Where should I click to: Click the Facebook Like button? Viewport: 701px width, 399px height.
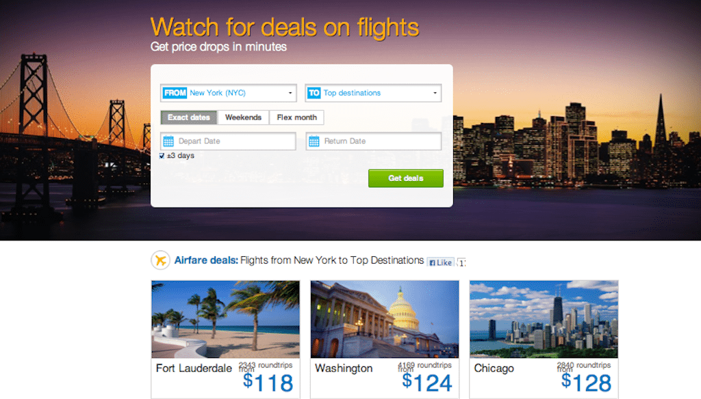(440, 262)
